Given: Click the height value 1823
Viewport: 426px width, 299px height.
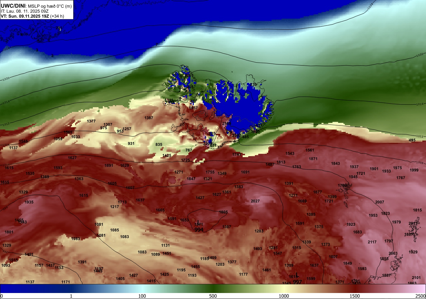Looking at the screenshot, I should pyautogui.click(x=385, y=213).
